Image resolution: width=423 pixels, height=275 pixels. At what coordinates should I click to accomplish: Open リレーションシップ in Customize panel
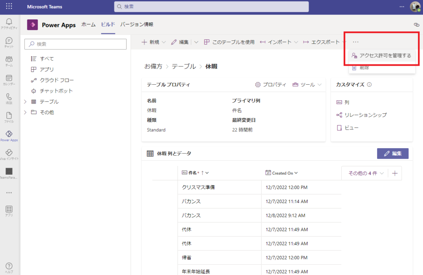(x=361, y=115)
